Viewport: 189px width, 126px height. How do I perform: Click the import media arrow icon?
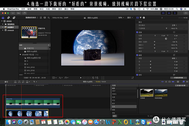tap(13, 13)
